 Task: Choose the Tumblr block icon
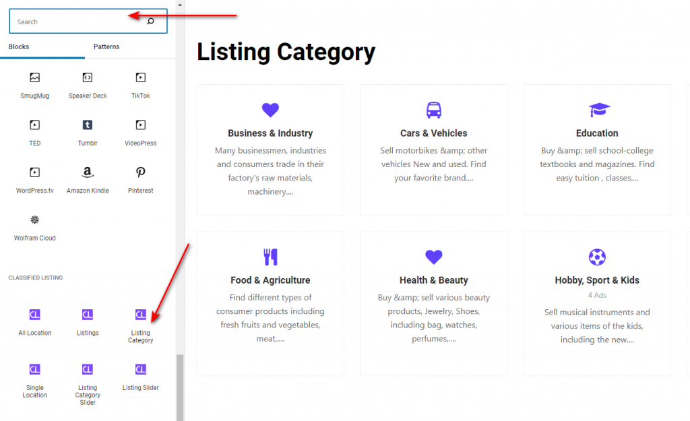click(88, 125)
